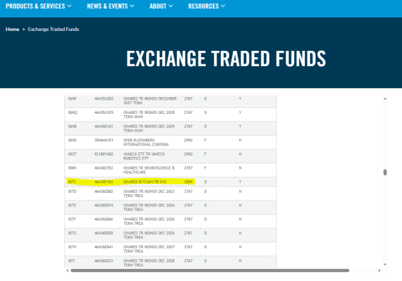This screenshot has height=281, width=402.
Task: Click CUSIP 46436E163
Action: point(104,127)
